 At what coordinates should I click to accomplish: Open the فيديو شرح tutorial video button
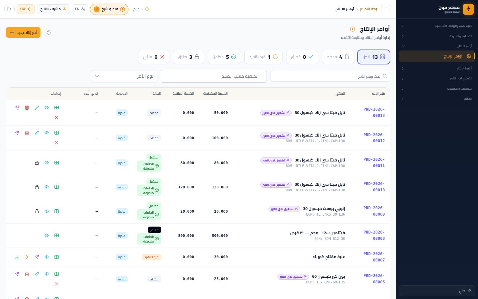[109, 9]
